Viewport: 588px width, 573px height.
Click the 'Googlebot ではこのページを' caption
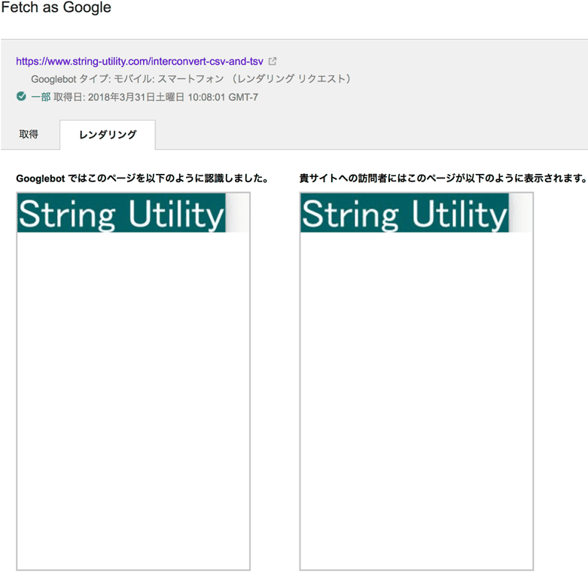click(x=142, y=178)
